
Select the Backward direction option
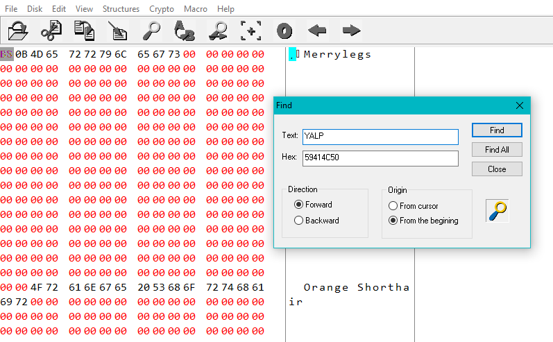click(299, 221)
